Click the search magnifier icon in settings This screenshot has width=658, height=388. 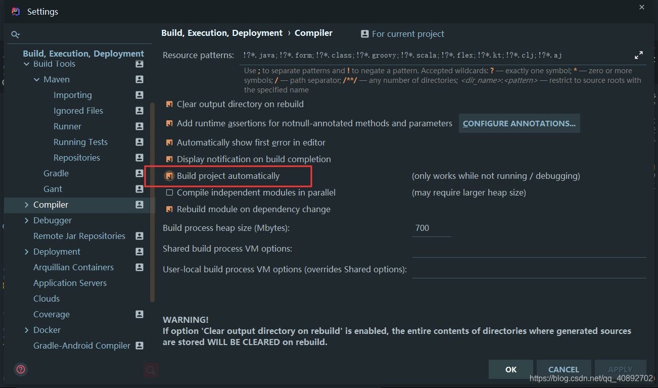click(x=16, y=34)
